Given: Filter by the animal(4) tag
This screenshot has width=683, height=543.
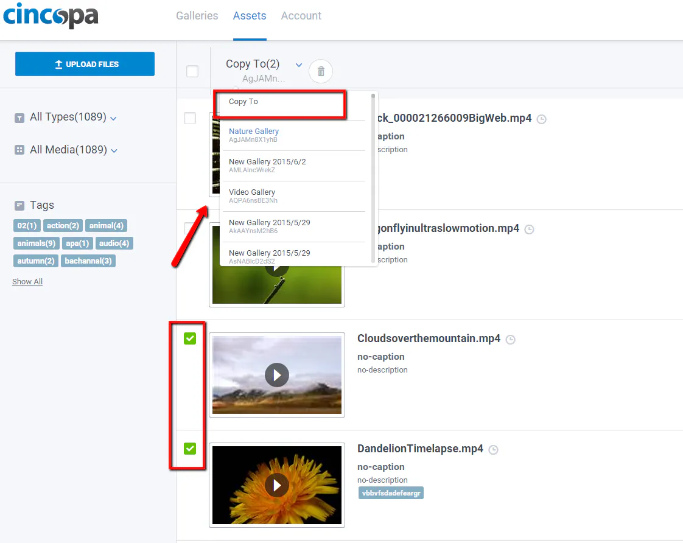Looking at the screenshot, I should tap(107, 226).
